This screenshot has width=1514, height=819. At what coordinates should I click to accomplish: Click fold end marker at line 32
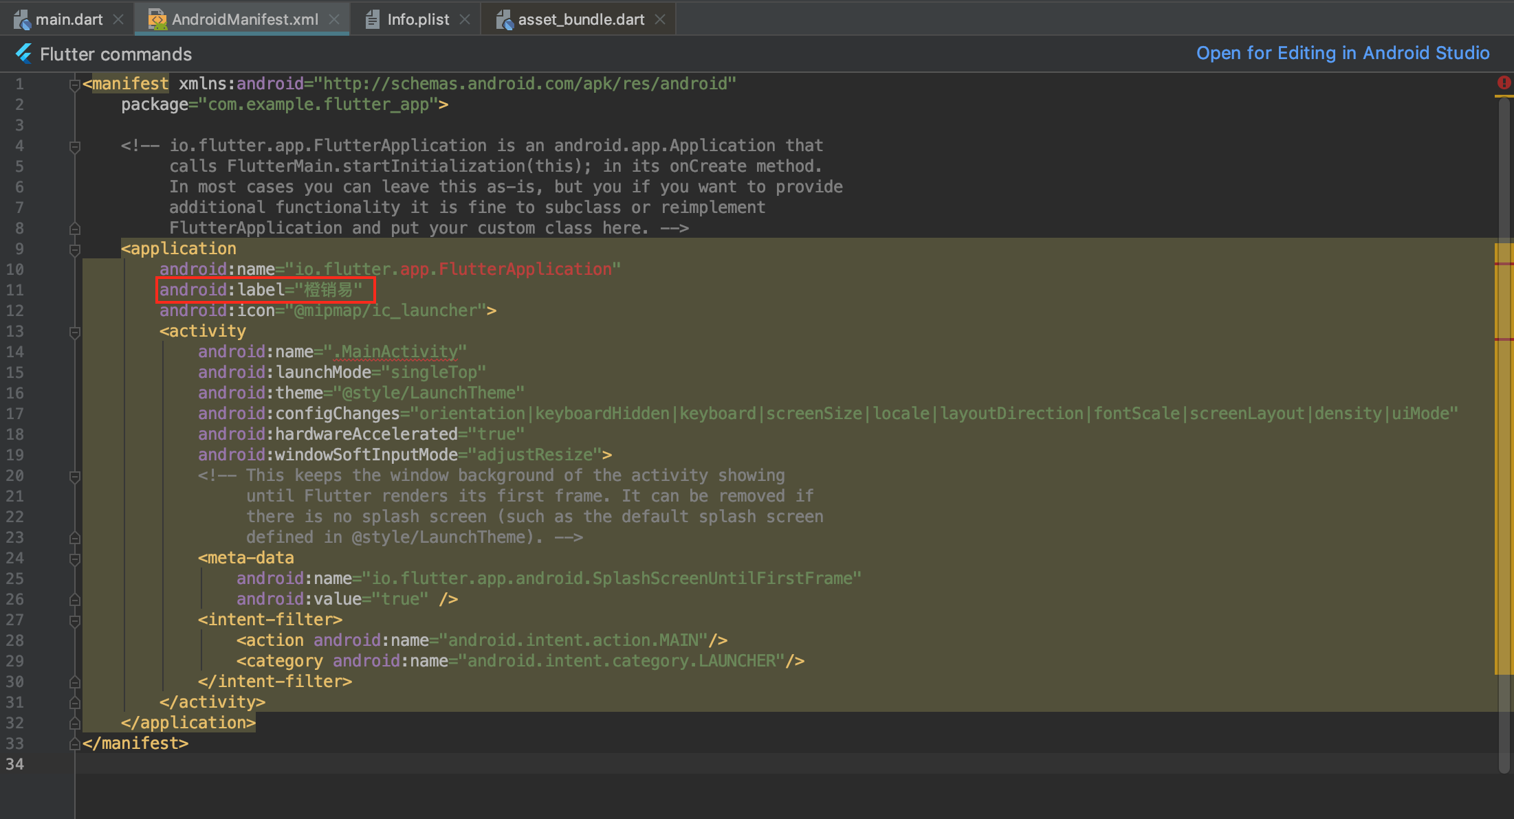75,723
